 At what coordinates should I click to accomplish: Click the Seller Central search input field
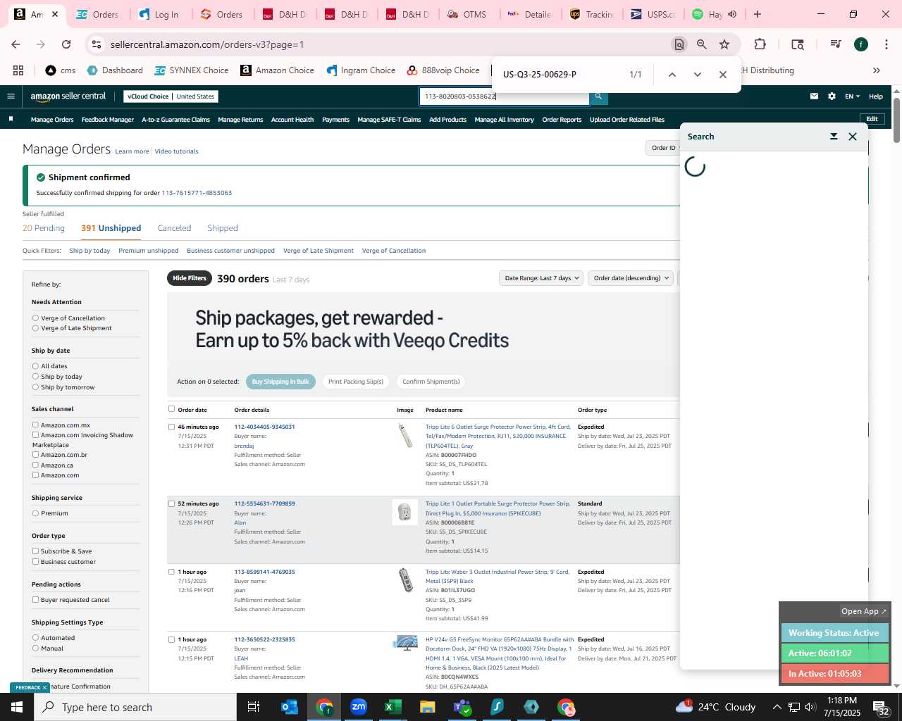pyautogui.click(x=504, y=96)
